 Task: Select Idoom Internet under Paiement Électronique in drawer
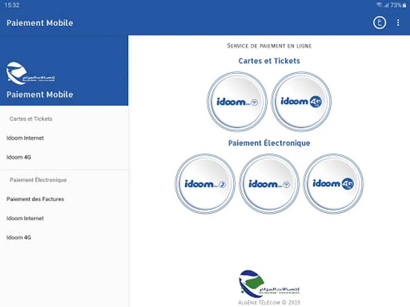click(64, 218)
